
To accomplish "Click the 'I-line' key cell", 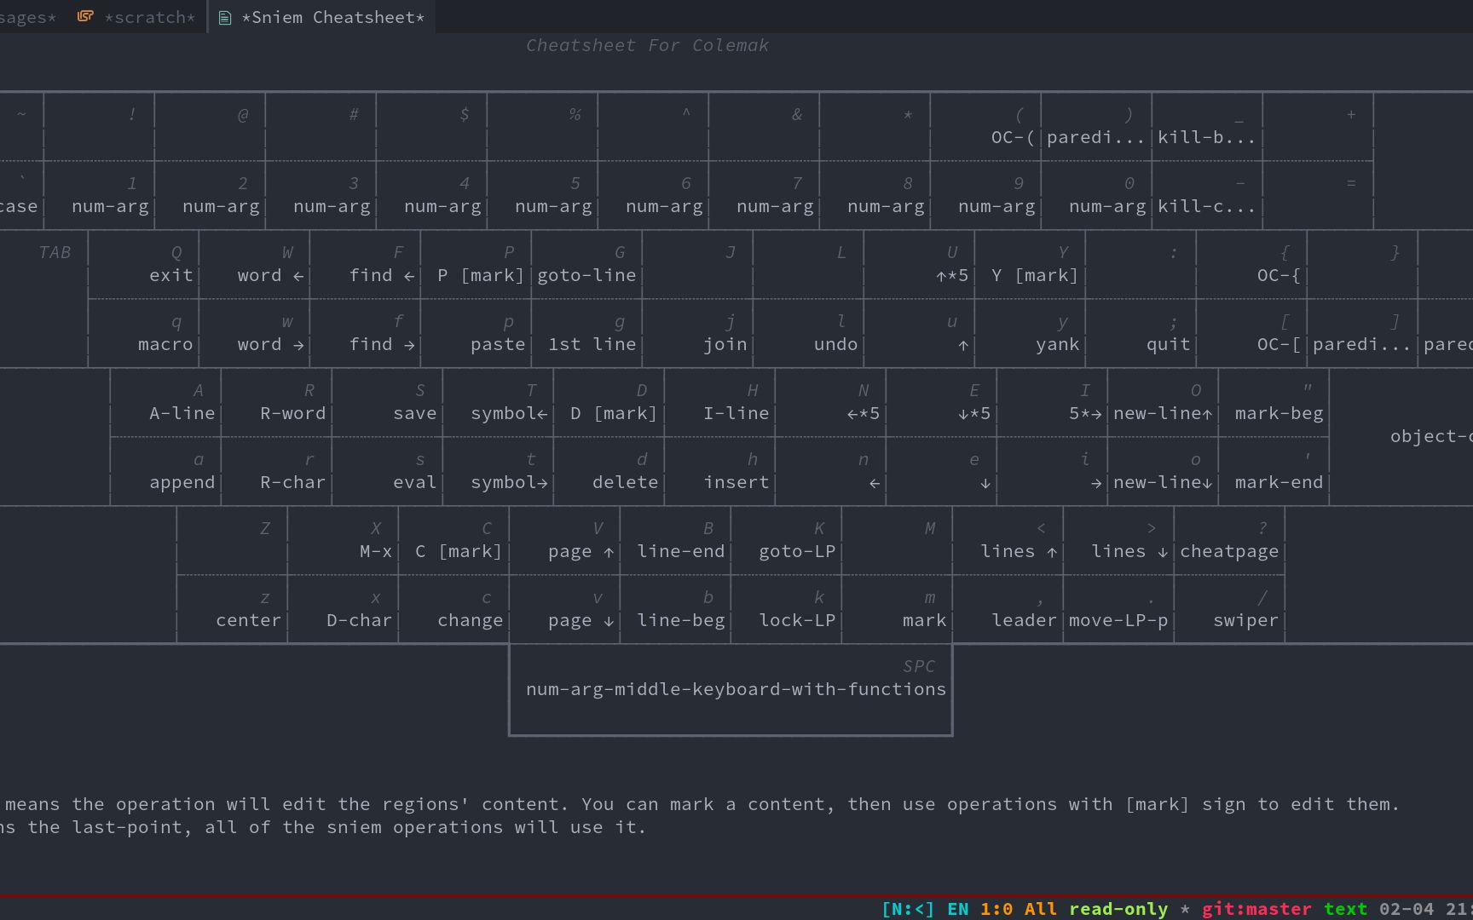I will (720, 402).
